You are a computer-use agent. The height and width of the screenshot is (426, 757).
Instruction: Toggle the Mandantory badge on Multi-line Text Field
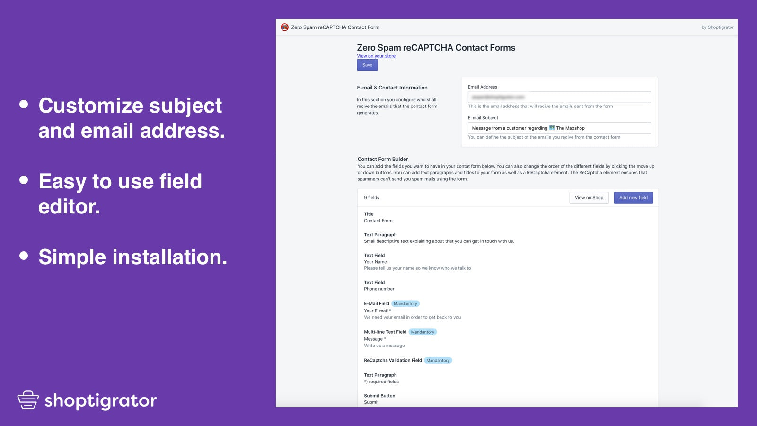click(x=422, y=332)
